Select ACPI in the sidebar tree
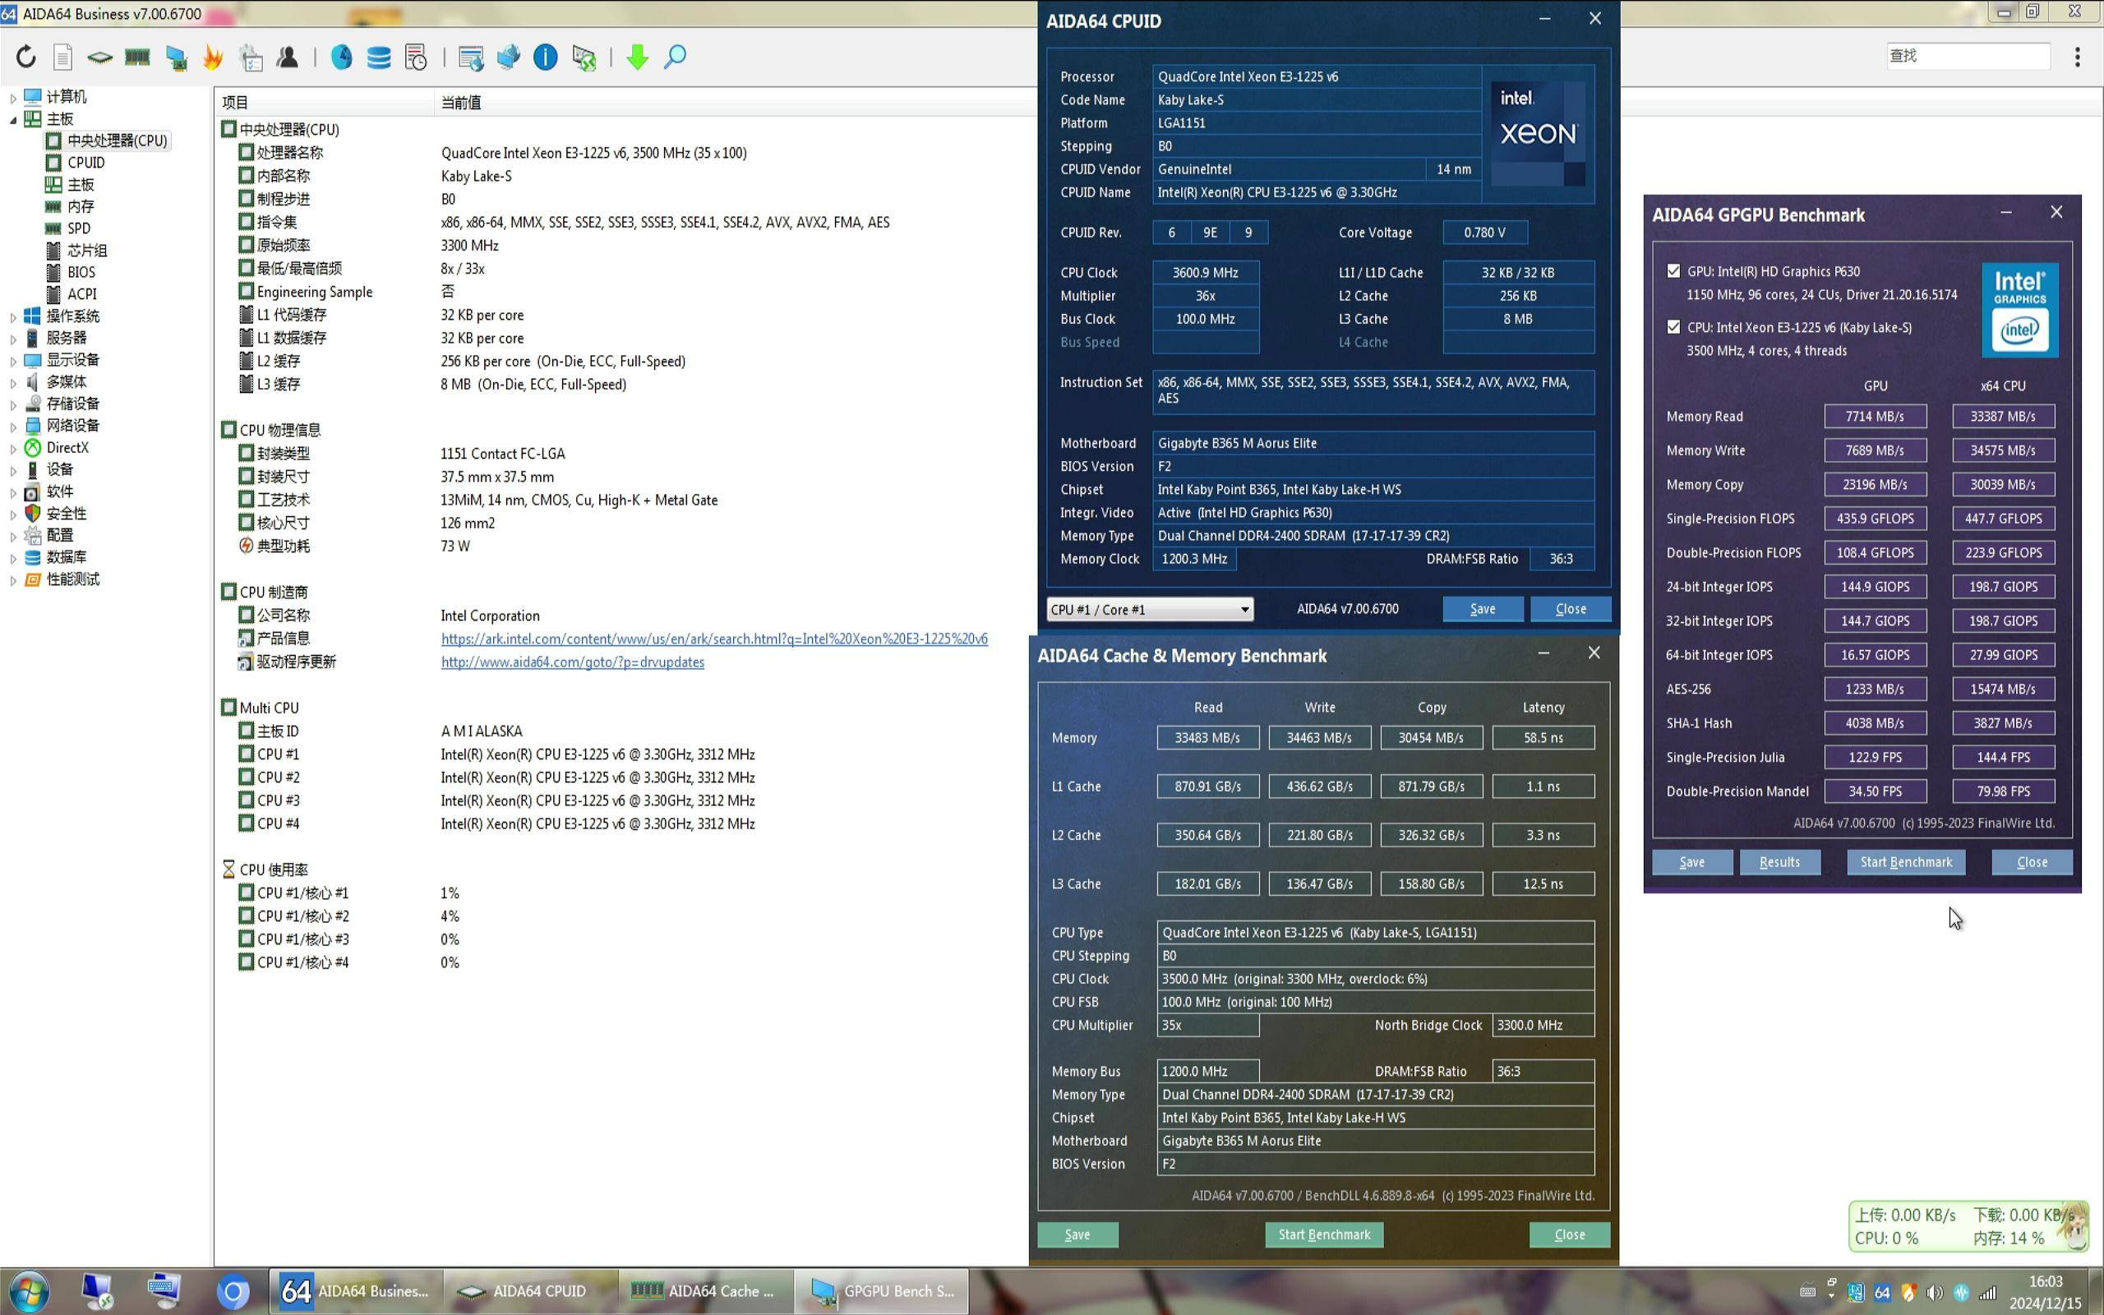2104x1315 pixels. (x=81, y=294)
